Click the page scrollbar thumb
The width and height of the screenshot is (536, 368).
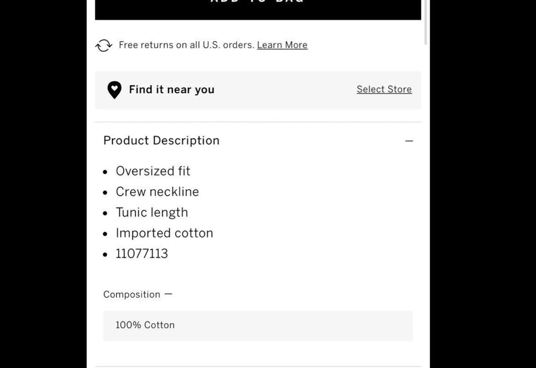426,22
